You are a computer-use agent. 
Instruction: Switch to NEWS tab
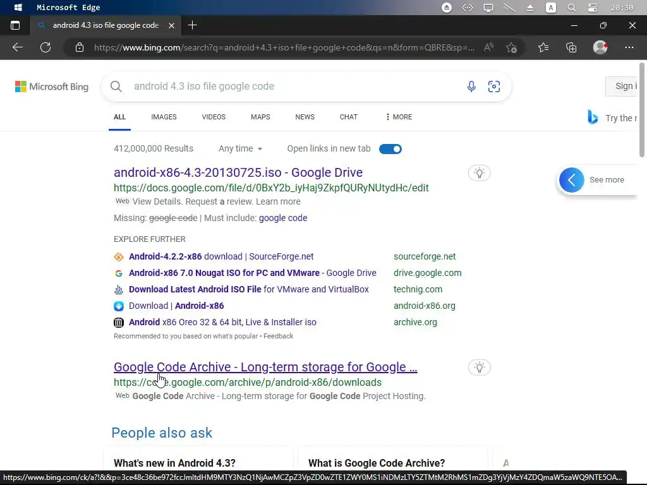point(305,117)
